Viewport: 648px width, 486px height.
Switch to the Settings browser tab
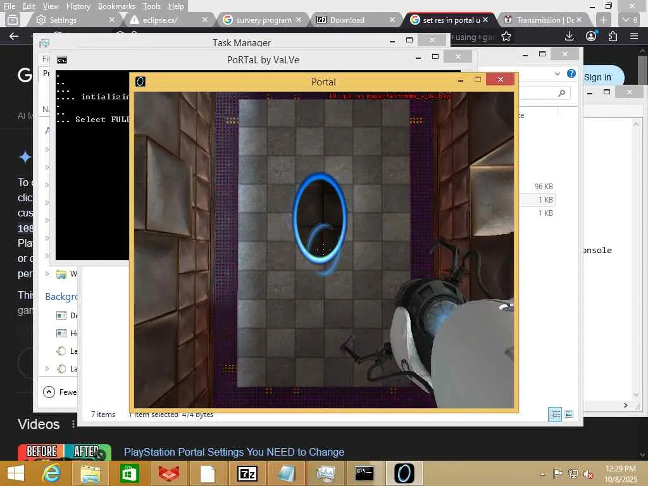tap(75, 20)
